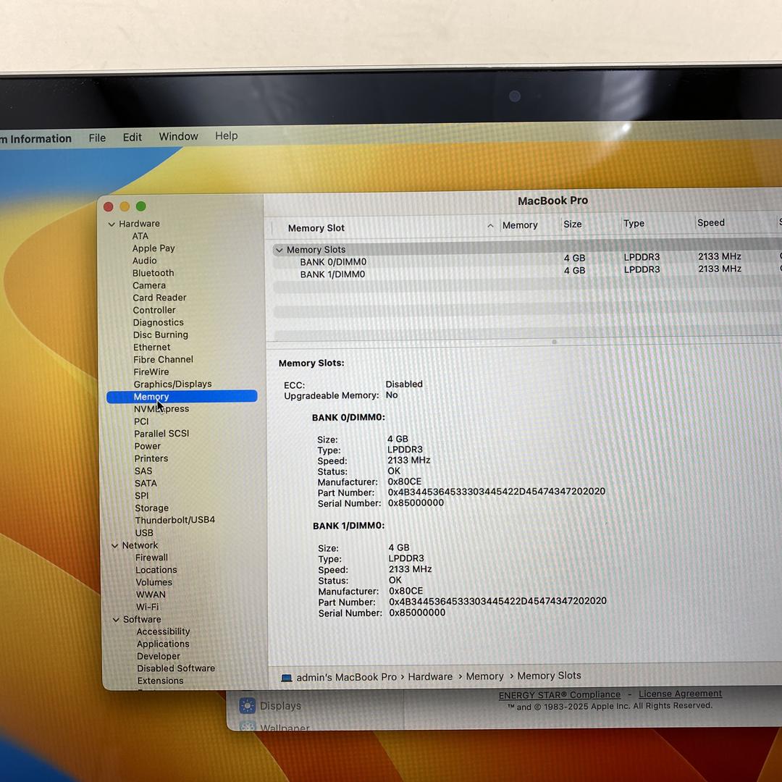
Task: Open the File menu
Action: pyautogui.click(x=97, y=138)
